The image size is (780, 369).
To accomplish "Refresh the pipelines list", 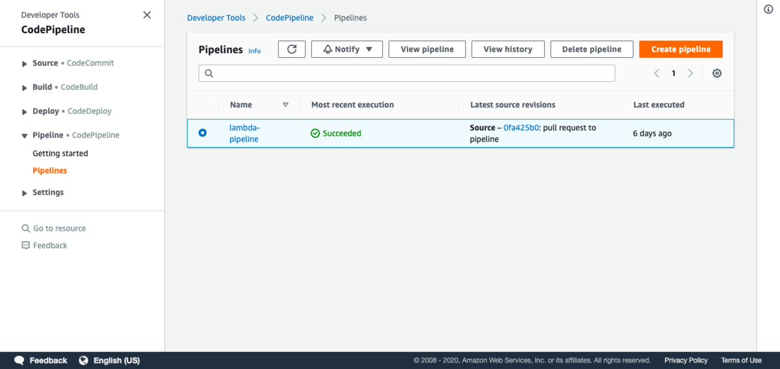I will (x=292, y=49).
